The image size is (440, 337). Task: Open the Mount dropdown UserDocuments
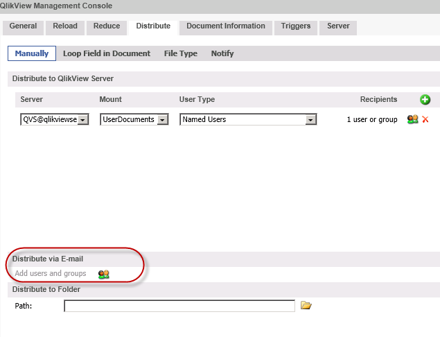pyautogui.click(x=134, y=119)
